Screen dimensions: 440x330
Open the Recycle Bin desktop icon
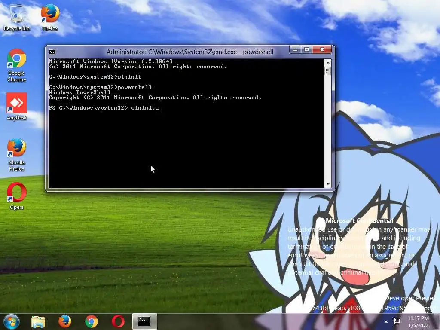(x=17, y=17)
